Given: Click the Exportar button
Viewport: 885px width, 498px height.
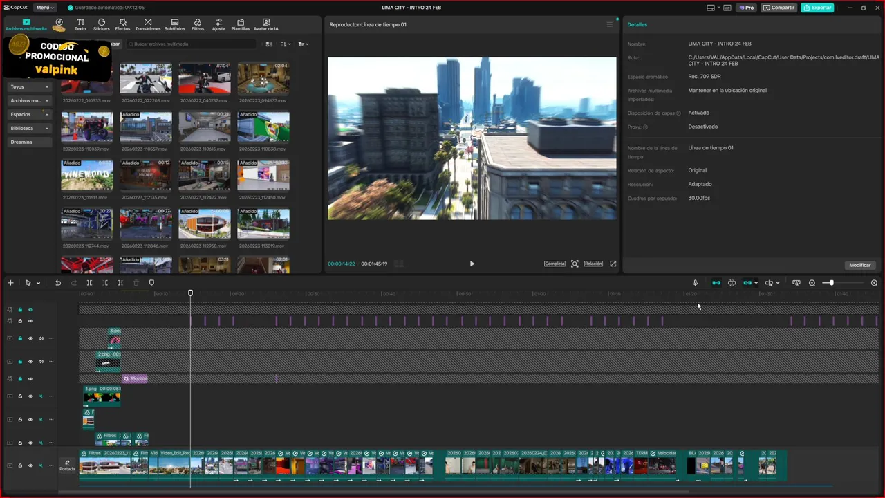Looking at the screenshot, I should click(x=817, y=8).
